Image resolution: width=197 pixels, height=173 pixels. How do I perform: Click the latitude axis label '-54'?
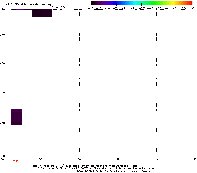point(2,63)
